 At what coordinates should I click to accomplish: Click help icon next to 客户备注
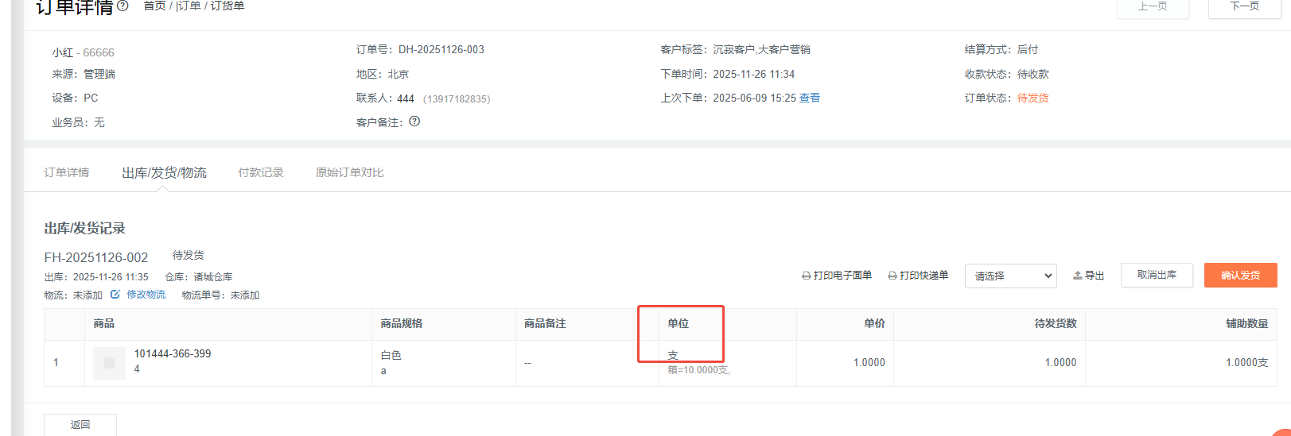click(414, 122)
